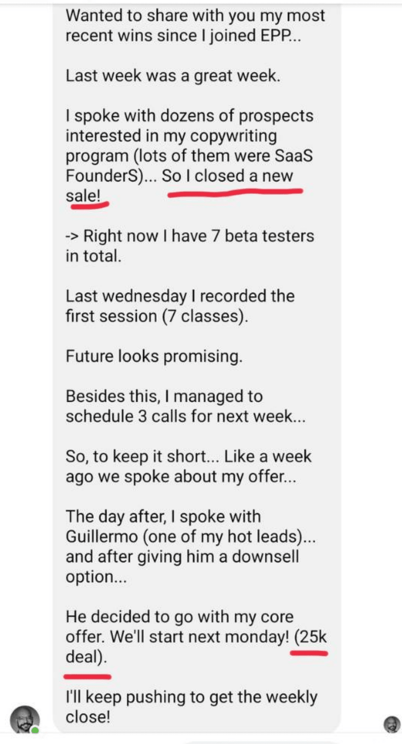The width and height of the screenshot is (402, 744).
Task: Click the '->' arrow before 'Right now'
Action: 72,236
